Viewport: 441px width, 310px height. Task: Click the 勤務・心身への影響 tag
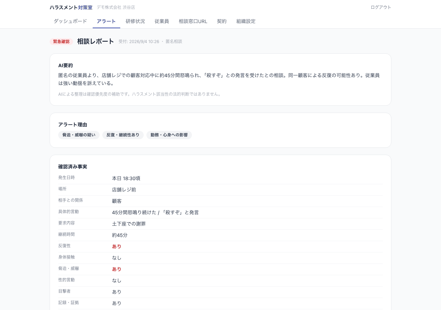[169, 135]
